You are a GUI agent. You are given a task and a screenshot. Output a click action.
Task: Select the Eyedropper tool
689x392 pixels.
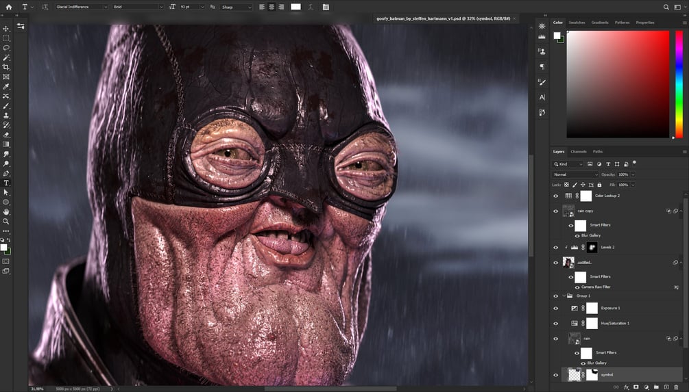pos(6,86)
